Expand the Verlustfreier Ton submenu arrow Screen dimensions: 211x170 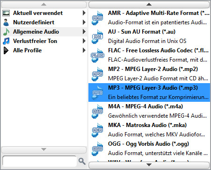pos(84,41)
